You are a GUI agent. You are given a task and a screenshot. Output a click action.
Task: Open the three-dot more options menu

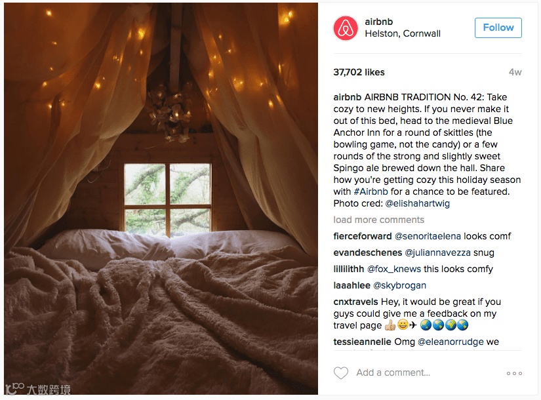514,373
